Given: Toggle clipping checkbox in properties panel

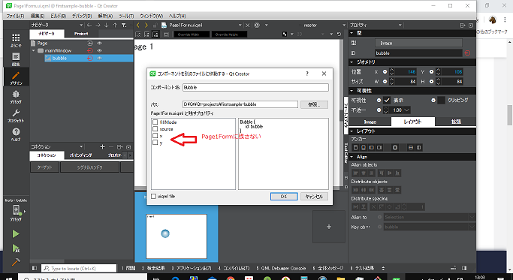Looking at the screenshot, I should [441, 101].
